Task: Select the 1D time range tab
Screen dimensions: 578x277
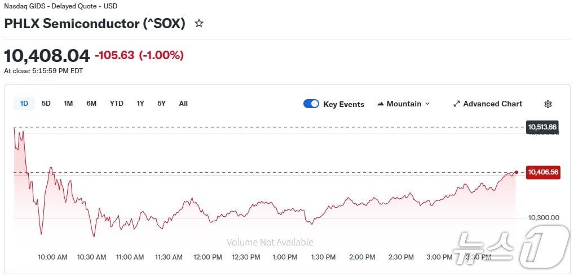Action: click(x=24, y=104)
